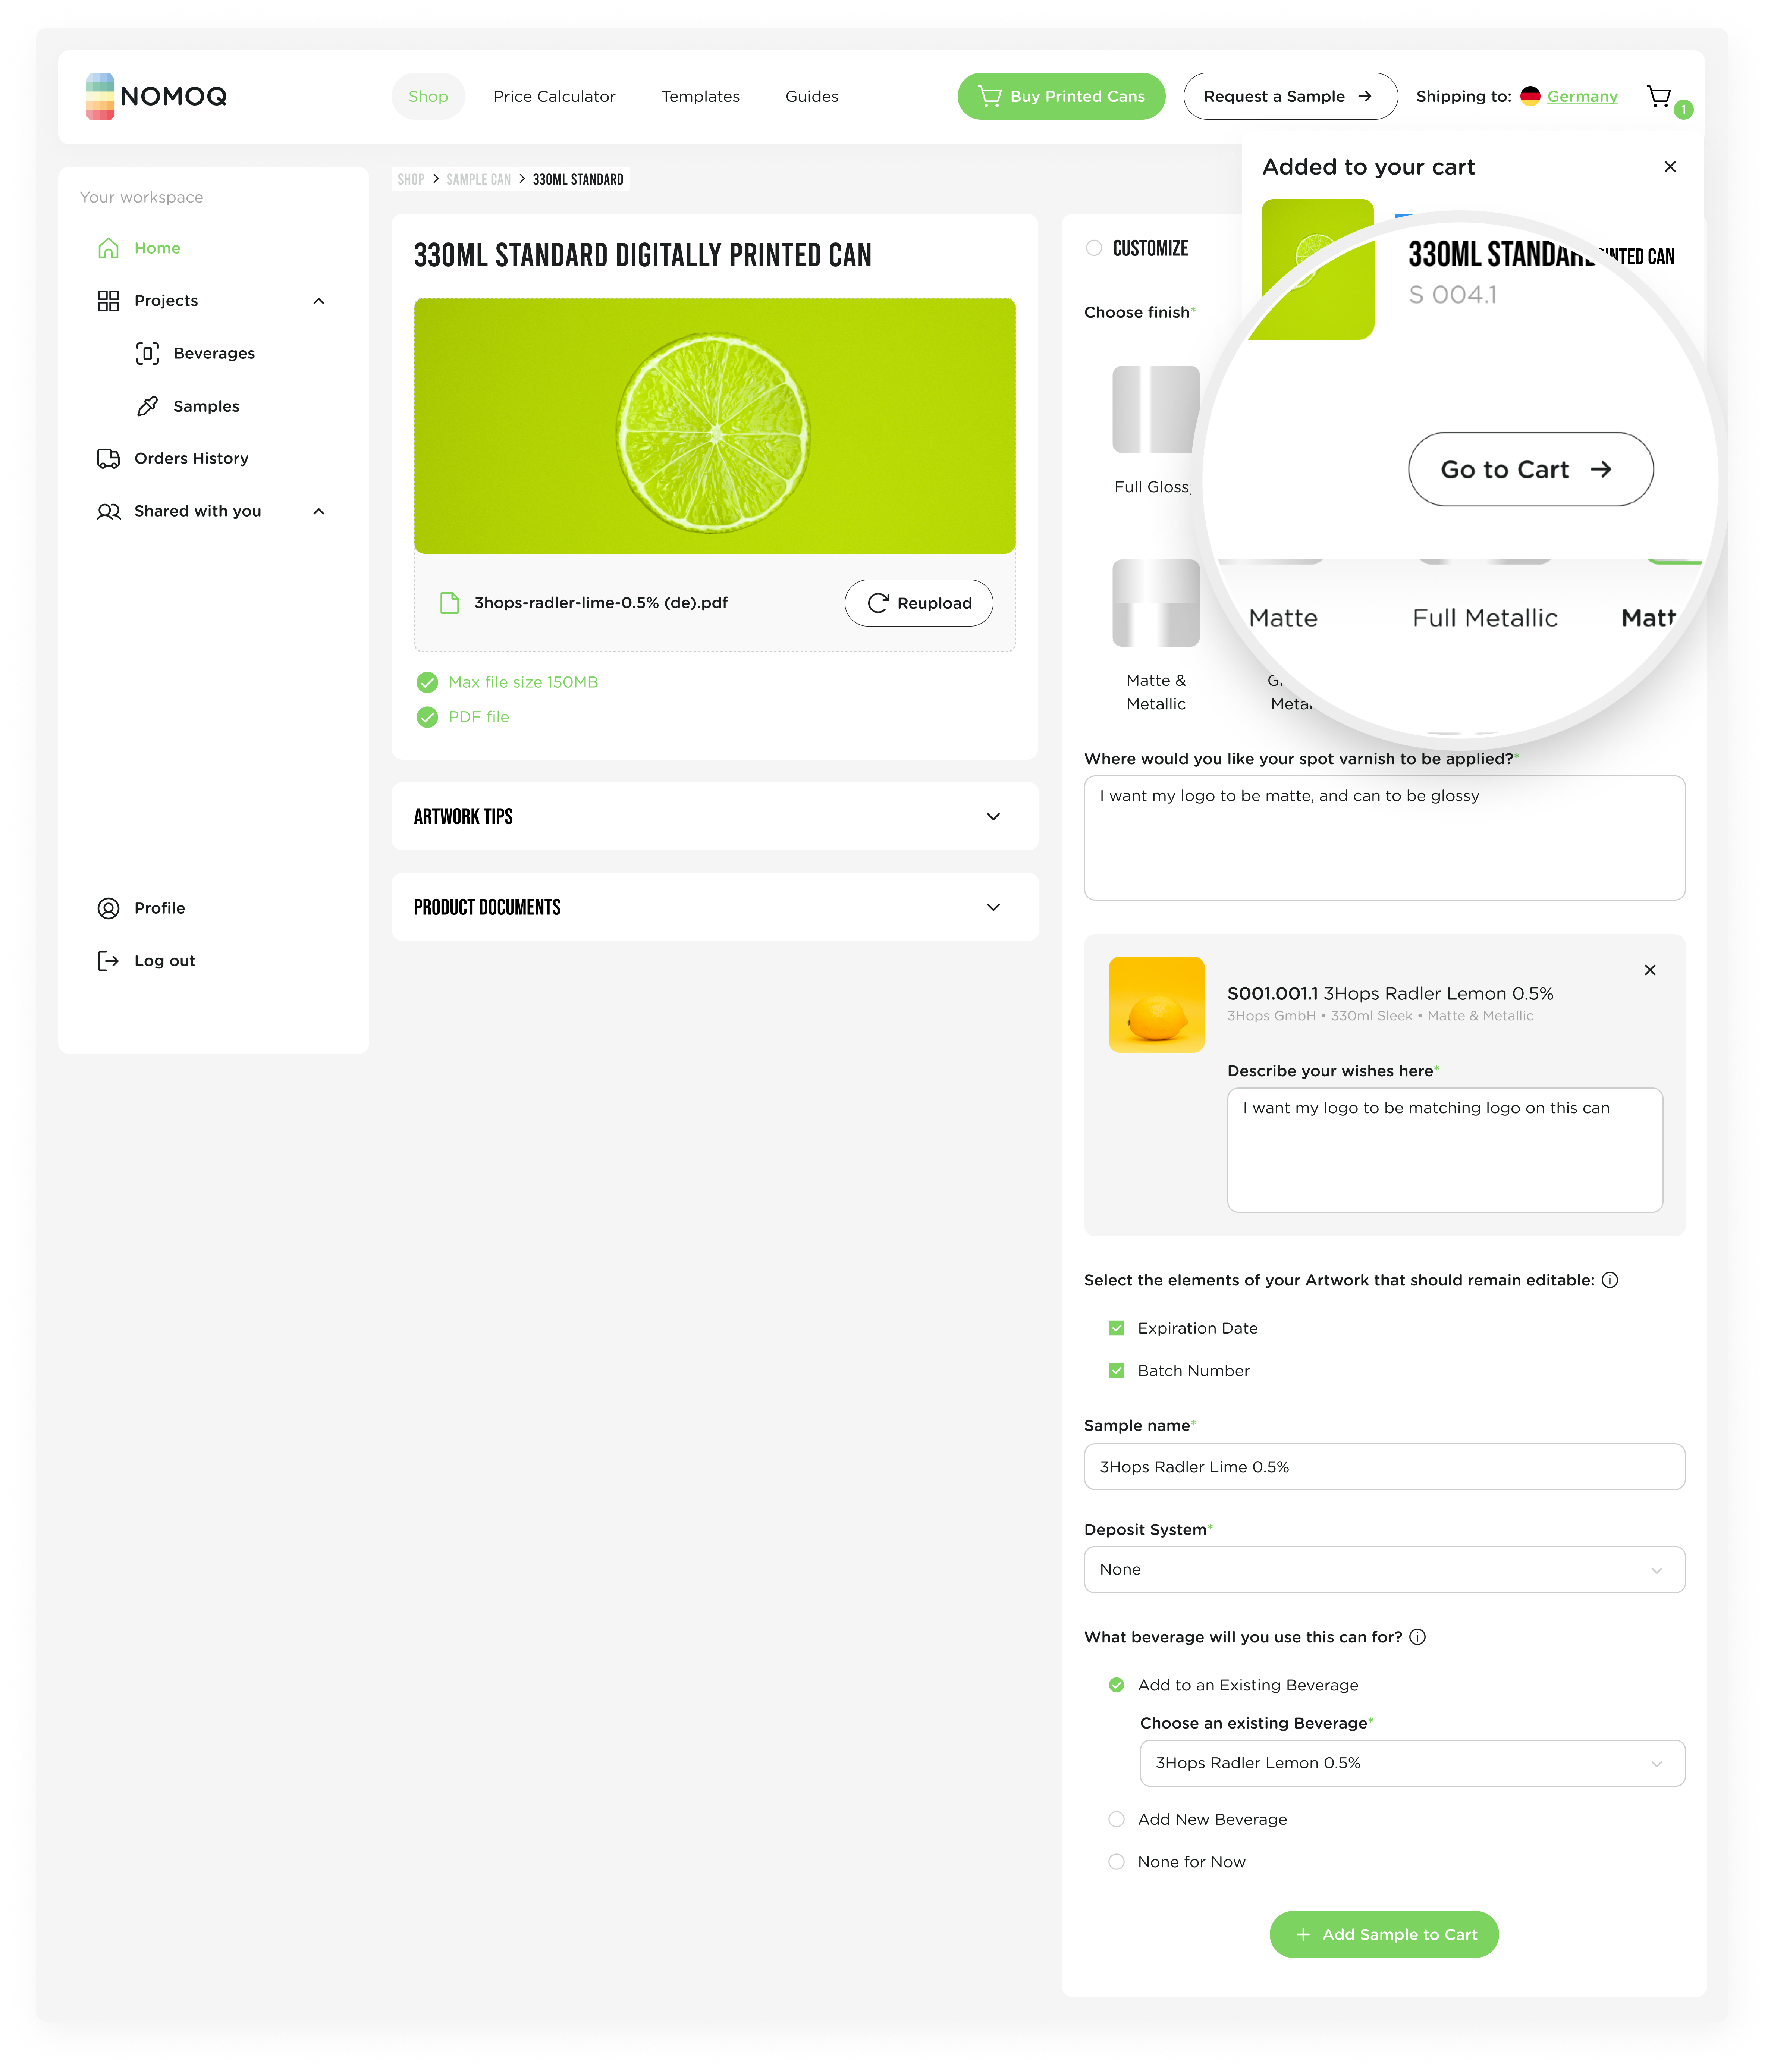
Task: Click the Orders History truck icon
Action: coord(108,458)
